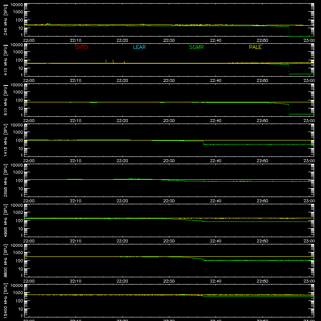This screenshot has height=321, width=321.
Task: Click 22:30 tick label under 4995 MHz panel
Action: tap(169, 241)
